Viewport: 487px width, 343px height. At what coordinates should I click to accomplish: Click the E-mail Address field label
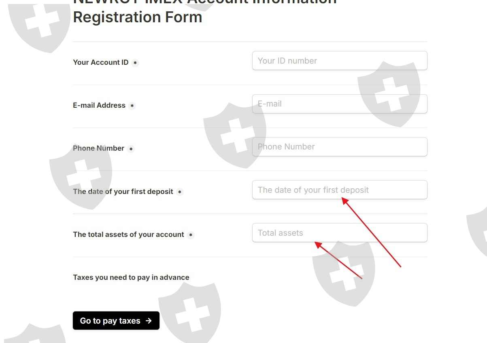tap(99, 105)
